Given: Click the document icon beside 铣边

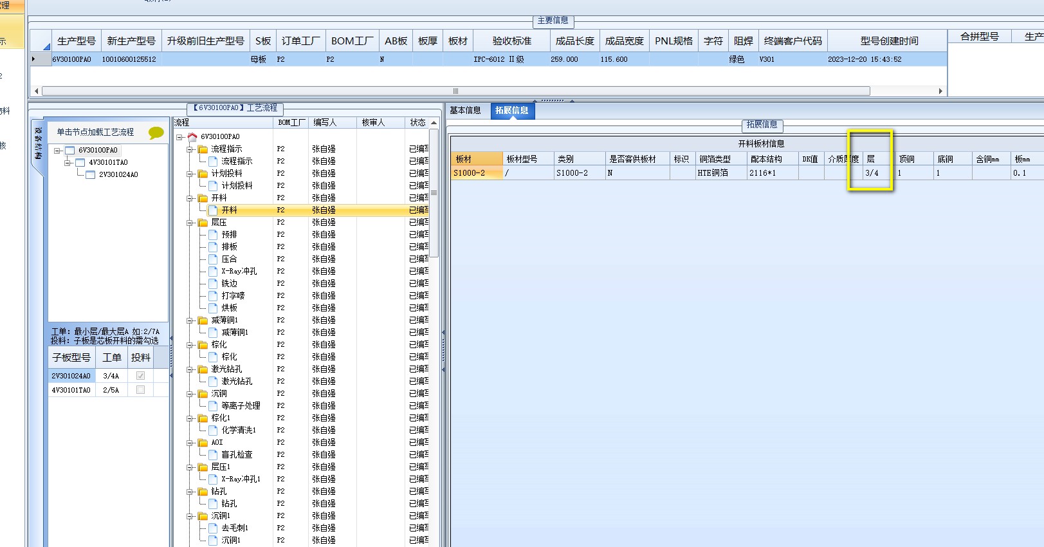Looking at the screenshot, I should click(213, 283).
